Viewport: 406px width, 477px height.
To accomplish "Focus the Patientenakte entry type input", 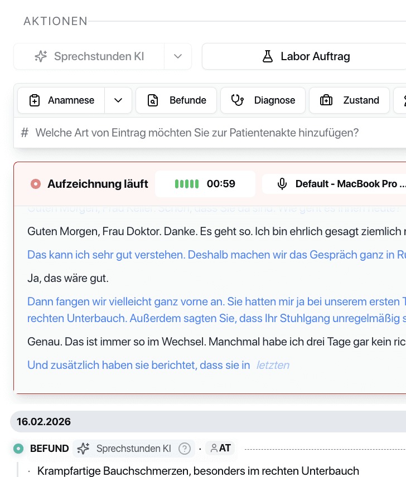I will (x=210, y=133).
